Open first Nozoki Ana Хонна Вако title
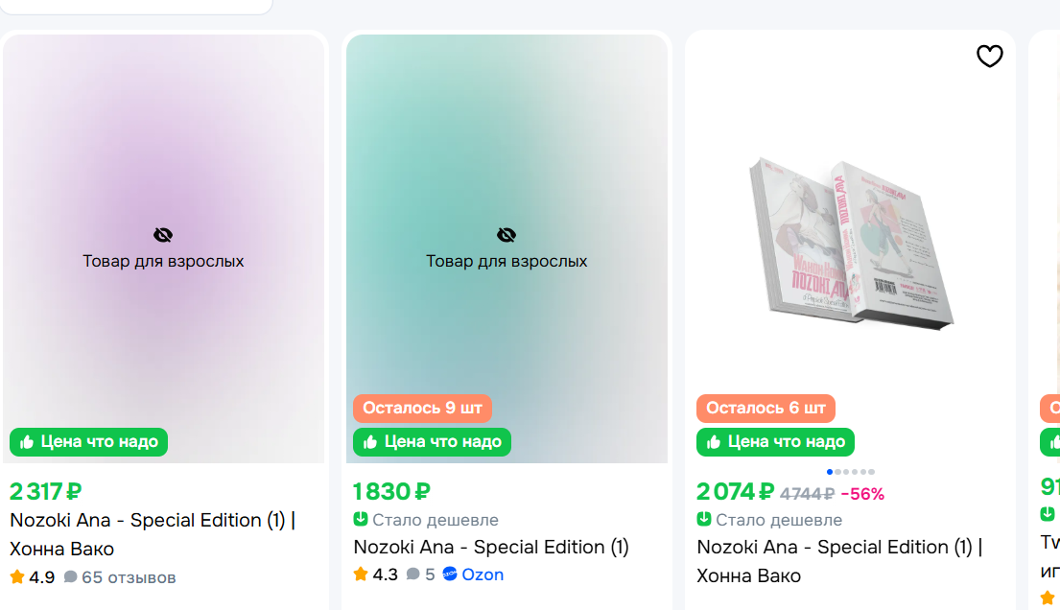The image size is (1060, 610). point(153,534)
